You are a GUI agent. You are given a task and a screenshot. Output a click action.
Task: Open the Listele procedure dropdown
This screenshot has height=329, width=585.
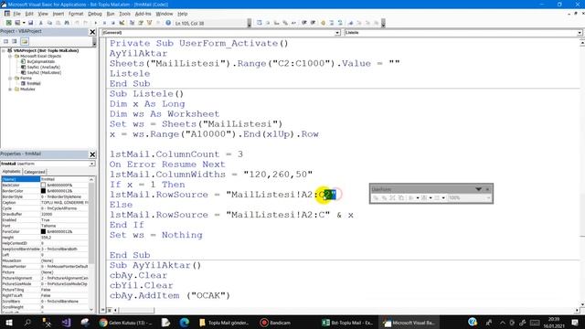(580, 33)
